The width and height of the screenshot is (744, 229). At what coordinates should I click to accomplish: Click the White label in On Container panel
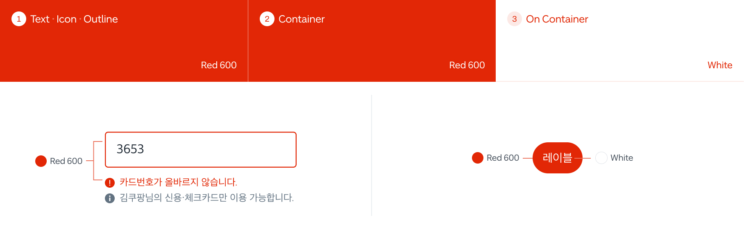[720, 65]
